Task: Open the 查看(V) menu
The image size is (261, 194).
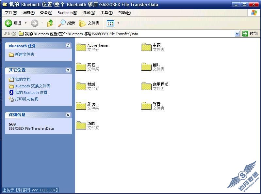Action: pyautogui.click(x=46, y=13)
